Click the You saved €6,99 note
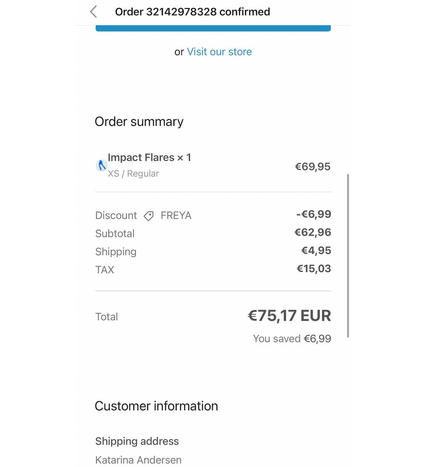427x467 pixels. click(292, 339)
